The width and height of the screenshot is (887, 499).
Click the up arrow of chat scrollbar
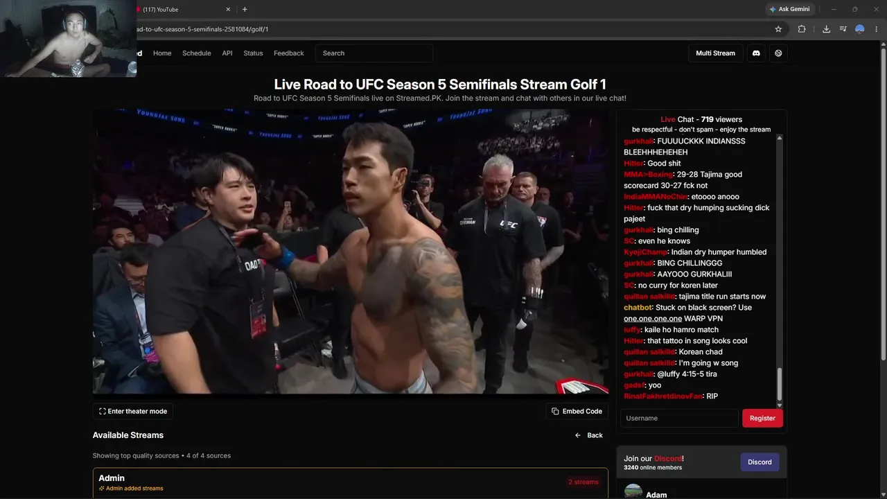click(780, 139)
